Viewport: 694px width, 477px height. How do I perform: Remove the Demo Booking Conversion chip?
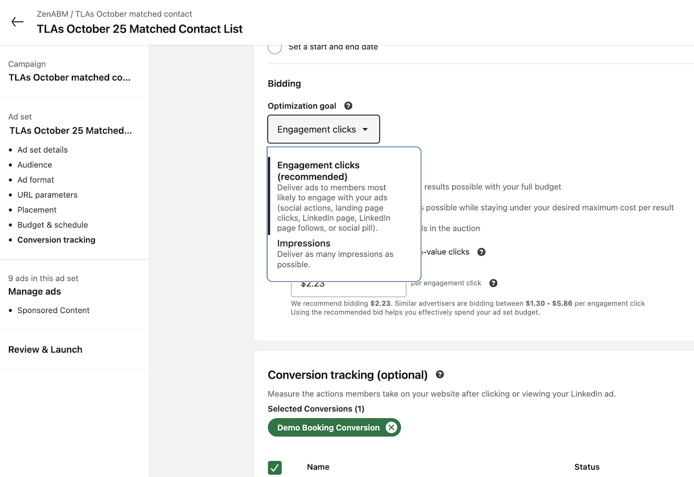391,427
